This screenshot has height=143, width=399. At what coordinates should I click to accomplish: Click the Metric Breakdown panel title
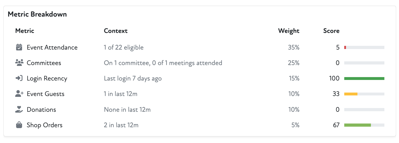click(37, 14)
